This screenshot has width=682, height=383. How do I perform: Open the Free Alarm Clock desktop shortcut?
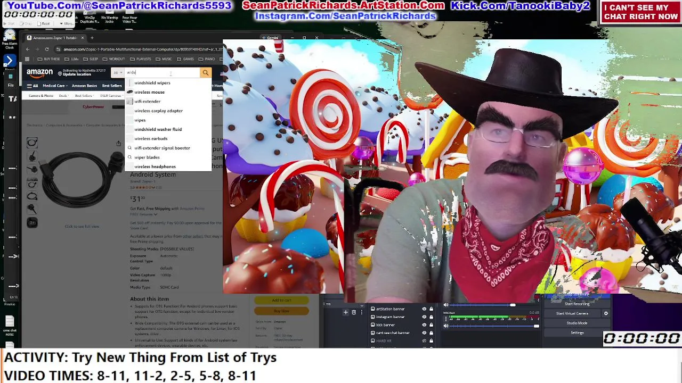[x=10, y=38]
